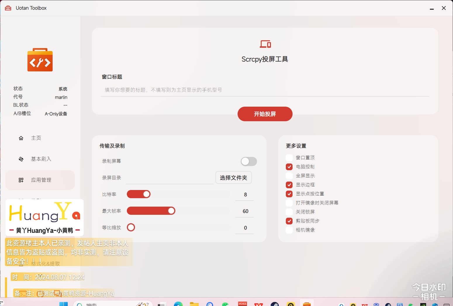Screen dimensions: 453x306
Task: Uncheck the 电脑控制 option
Action: 289,167
